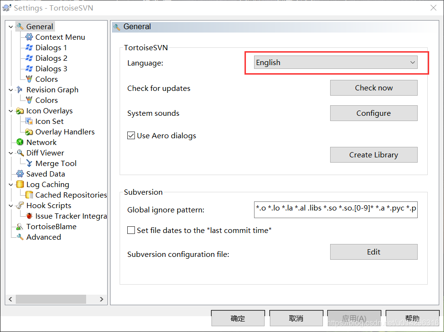444x332 pixels.
Task: Click the Icon Overlays folder icon
Action: (20, 111)
